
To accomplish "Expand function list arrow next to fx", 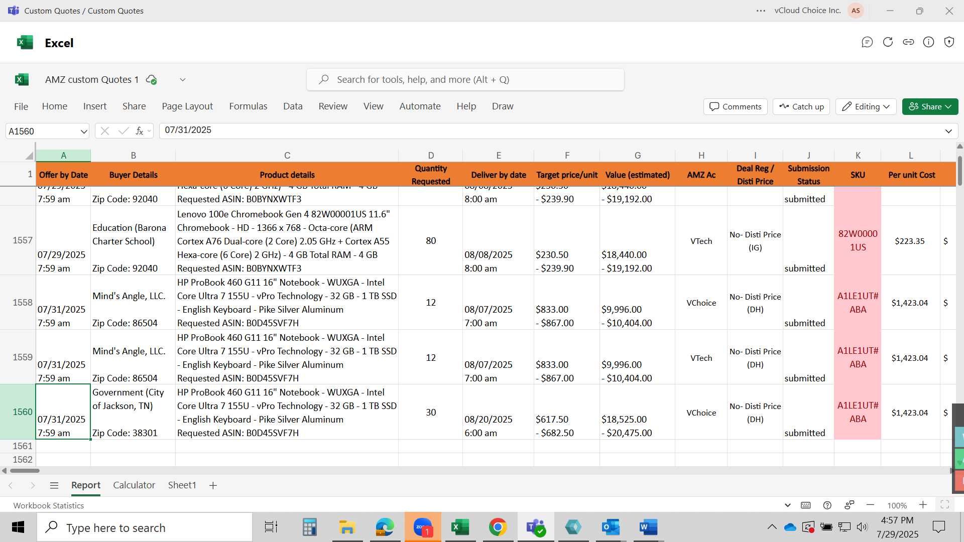I will (149, 131).
